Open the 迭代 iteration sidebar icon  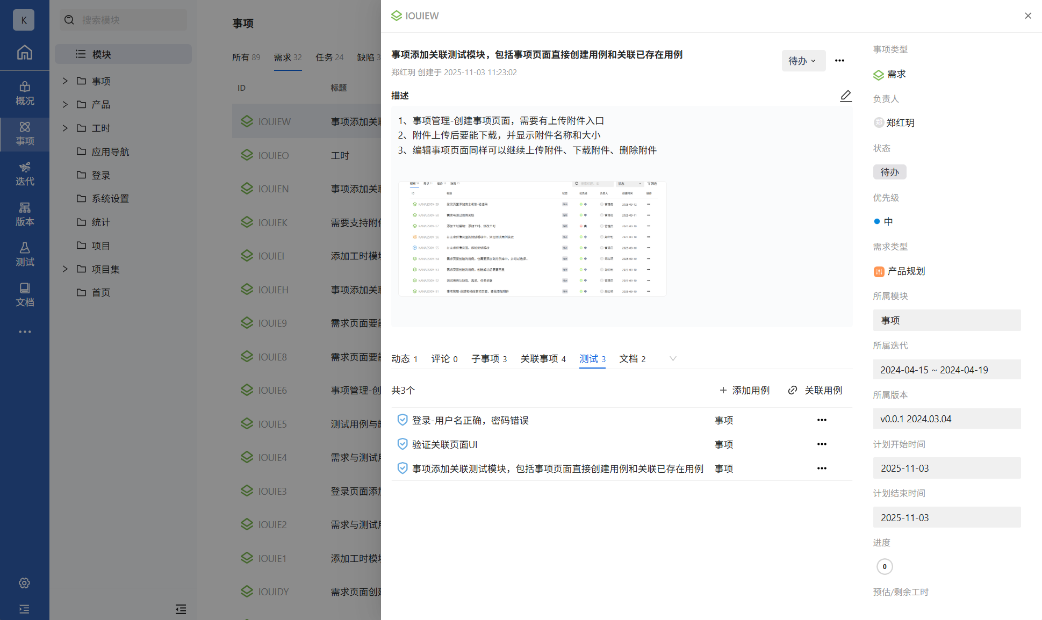(25, 174)
